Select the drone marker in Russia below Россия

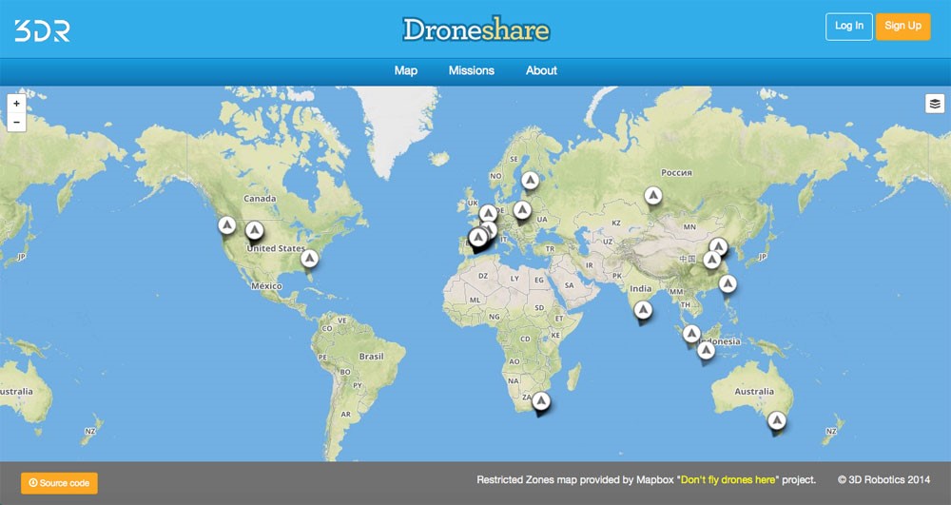652,195
